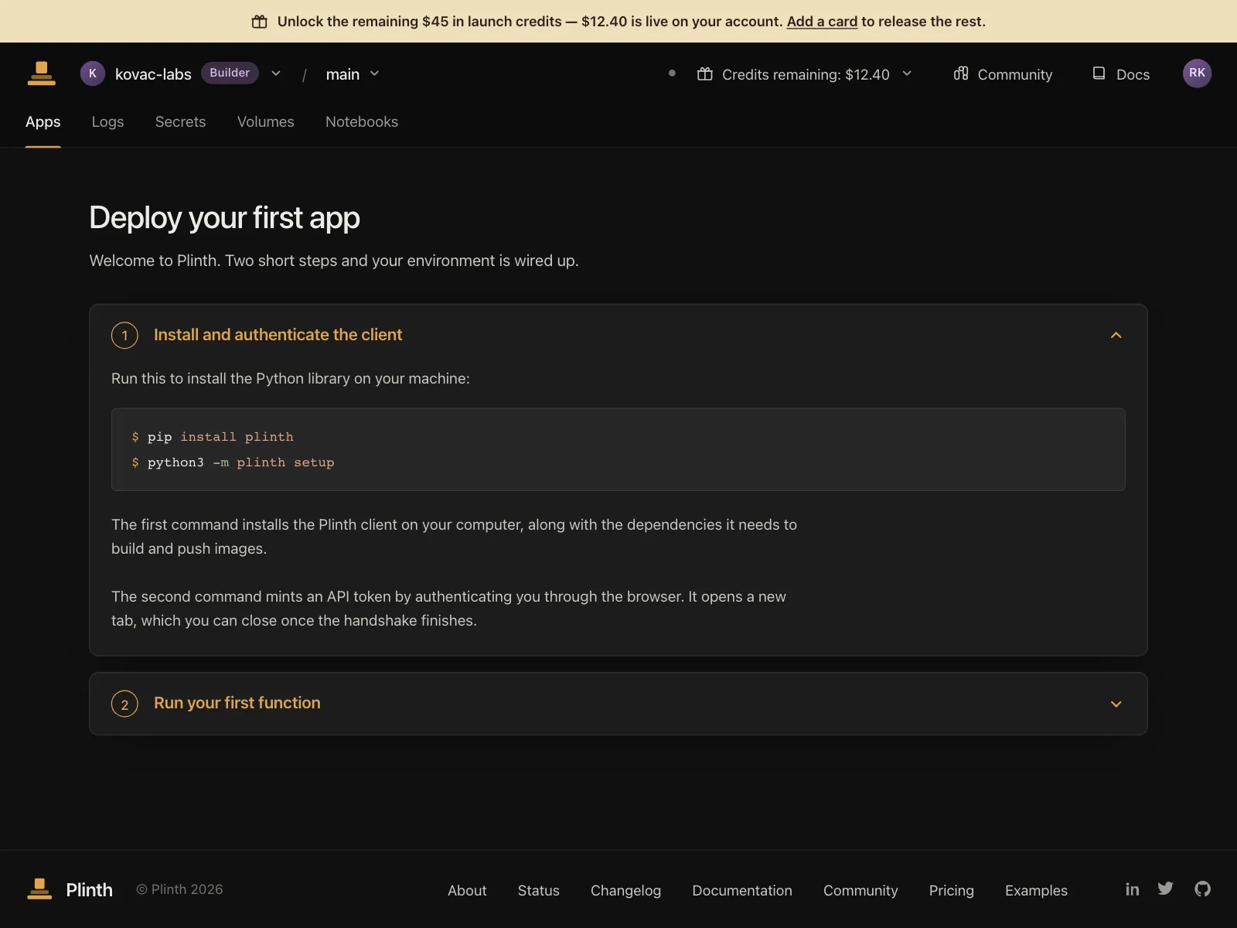Viewport: 1237px width, 928px height.
Task: Go to the Volumes tab
Action: pos(265,121)
